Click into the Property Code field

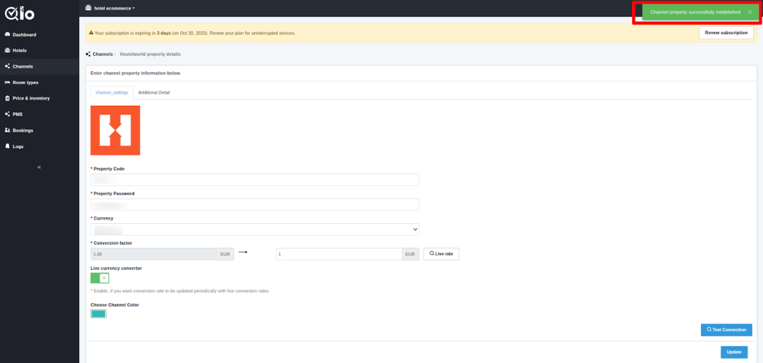(254, 180)
